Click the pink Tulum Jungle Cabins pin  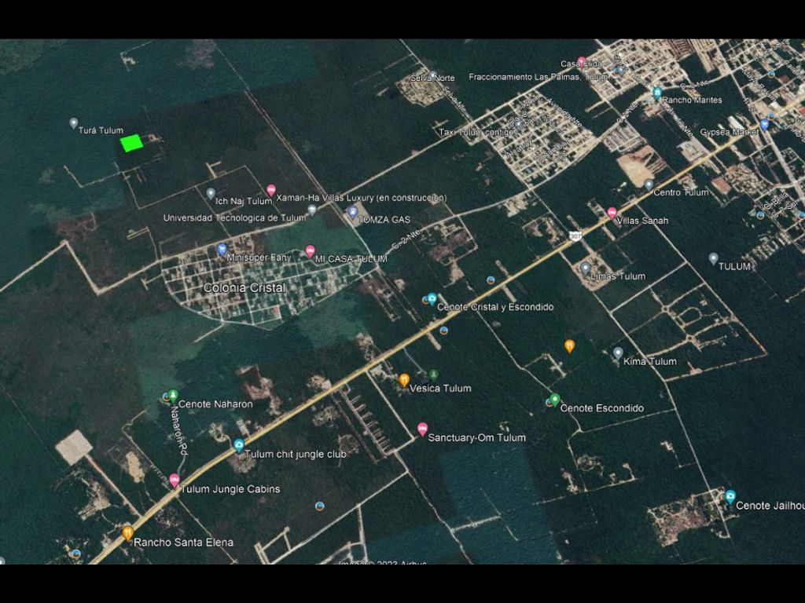click(x=174, y=481)
